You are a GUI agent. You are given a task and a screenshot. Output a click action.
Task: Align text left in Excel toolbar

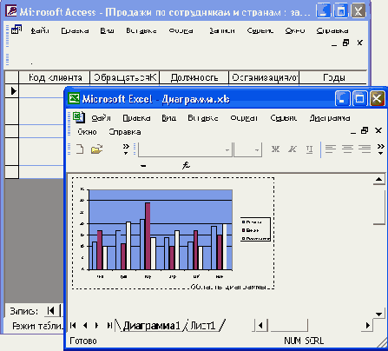(x=331, y=149)
